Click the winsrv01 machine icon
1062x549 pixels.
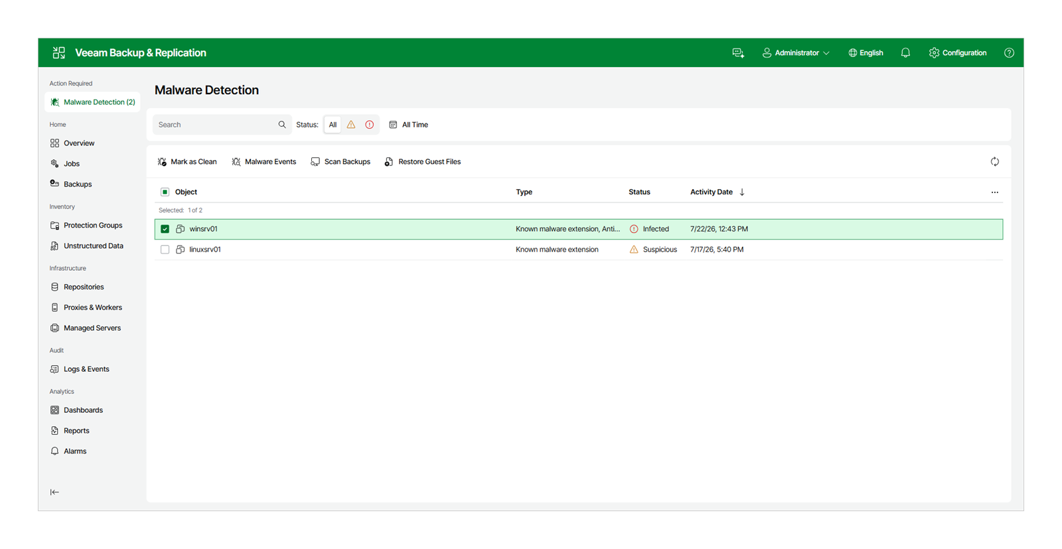click(x=180, y=229)
